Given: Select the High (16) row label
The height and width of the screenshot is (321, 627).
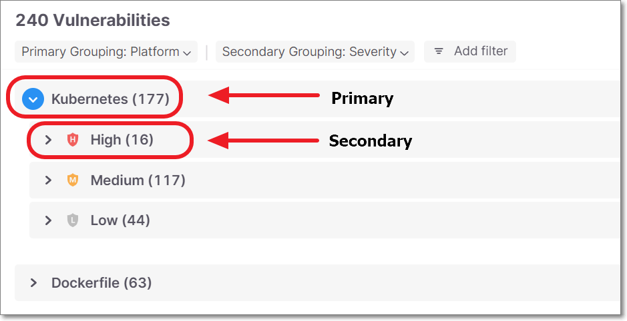Looking at the screenshot, I should [x=122, y=140].
